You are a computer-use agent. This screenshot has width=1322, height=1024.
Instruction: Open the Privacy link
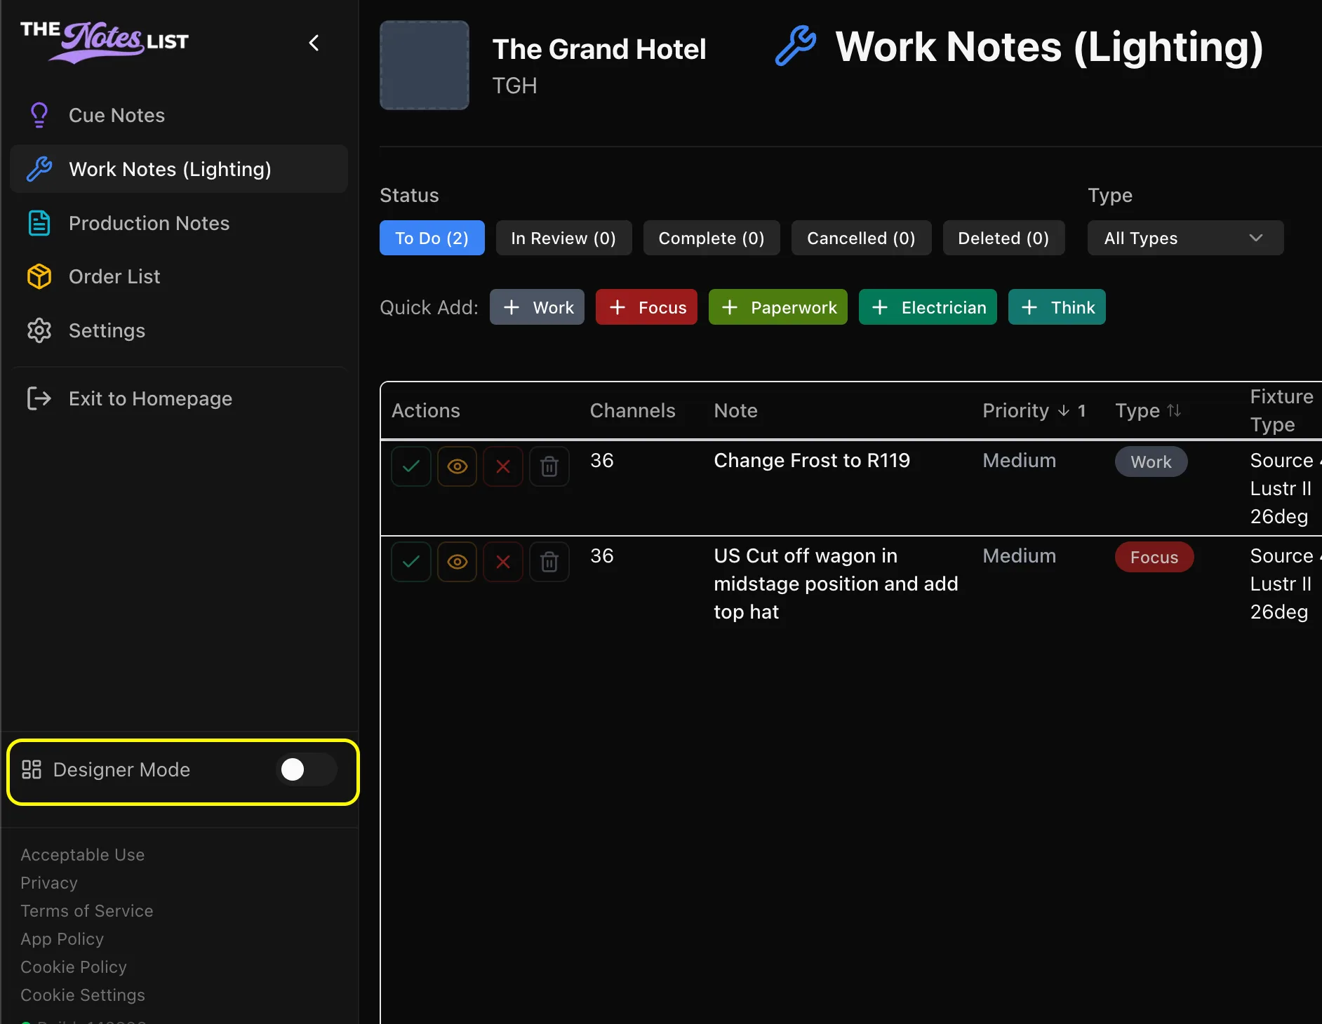coord(49,883)
